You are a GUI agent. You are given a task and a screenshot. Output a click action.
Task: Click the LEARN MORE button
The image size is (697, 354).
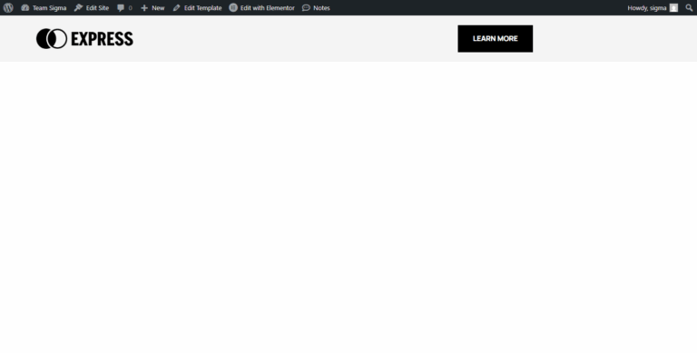[x=496, y=39]
